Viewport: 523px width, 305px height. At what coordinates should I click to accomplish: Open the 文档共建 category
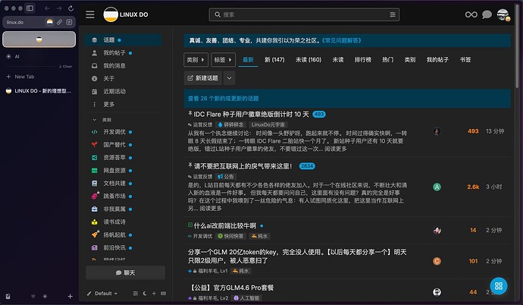click(x=124, y=183)
